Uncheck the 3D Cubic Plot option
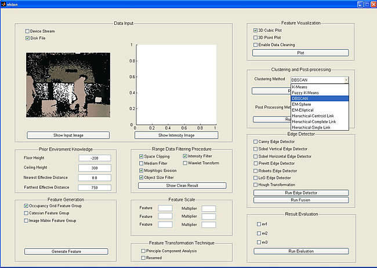Image resolution: width=377 pixels, height=268 pixels. pos(256,30)
